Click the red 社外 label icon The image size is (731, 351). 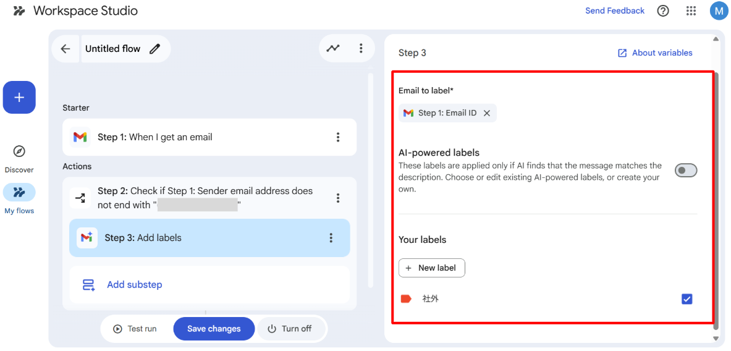(x=406, y=299)
